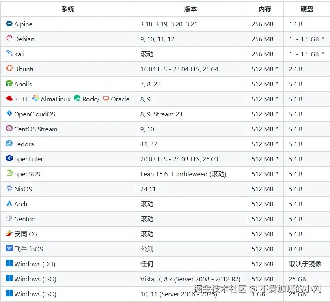
Task: Click 取决于镜像 disk value
Action: point(305,264)
